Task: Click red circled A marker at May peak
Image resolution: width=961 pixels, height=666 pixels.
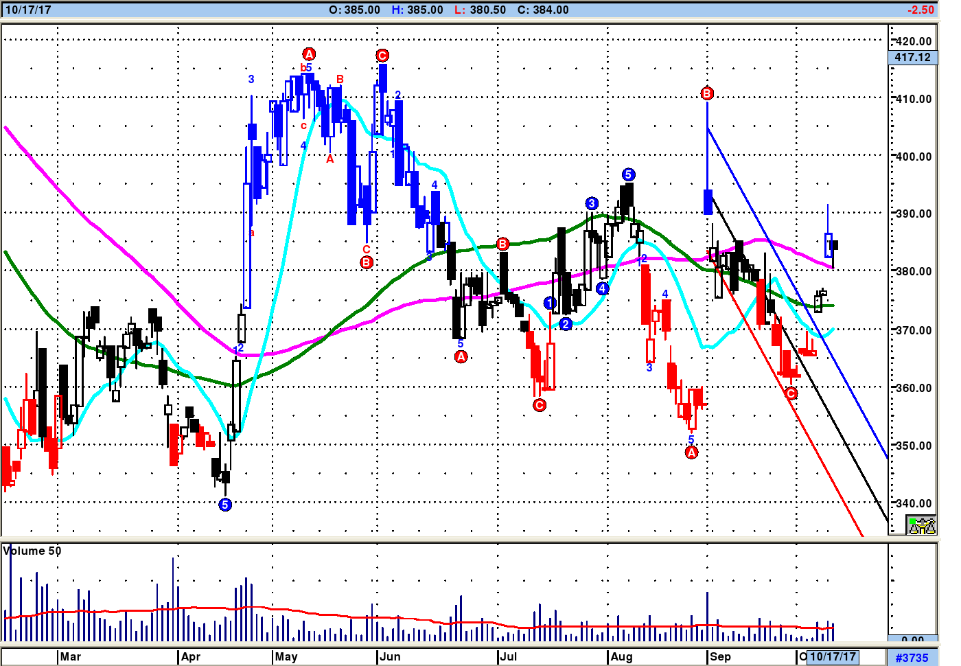Action: point(309,54)
